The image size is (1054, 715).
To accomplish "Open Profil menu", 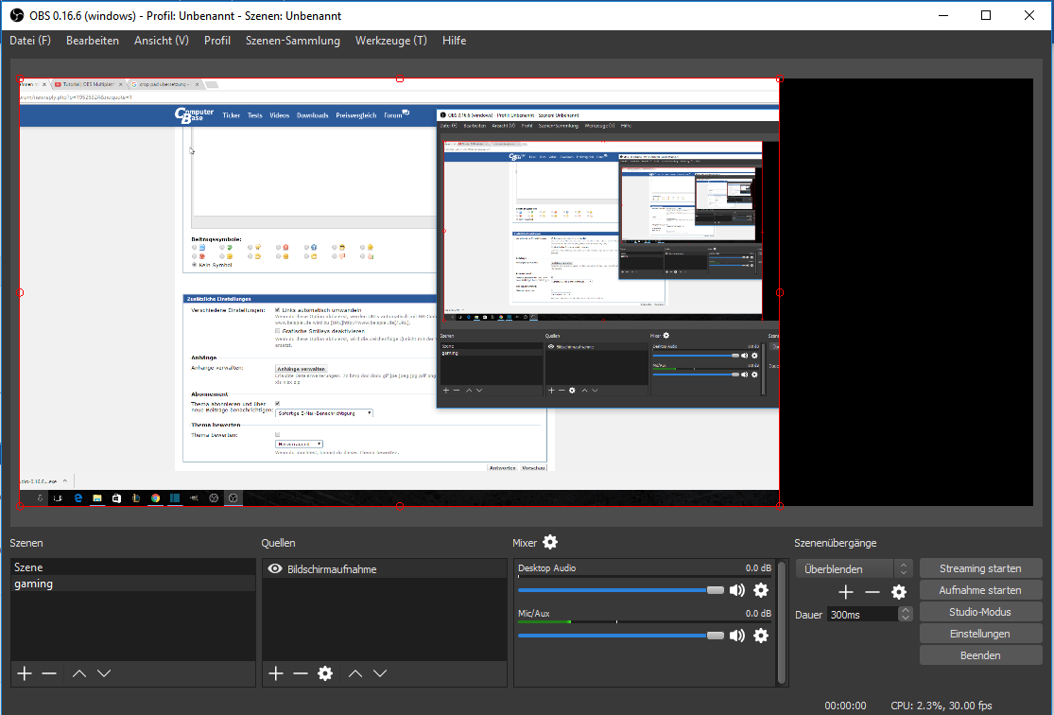I will coord(217,41).
